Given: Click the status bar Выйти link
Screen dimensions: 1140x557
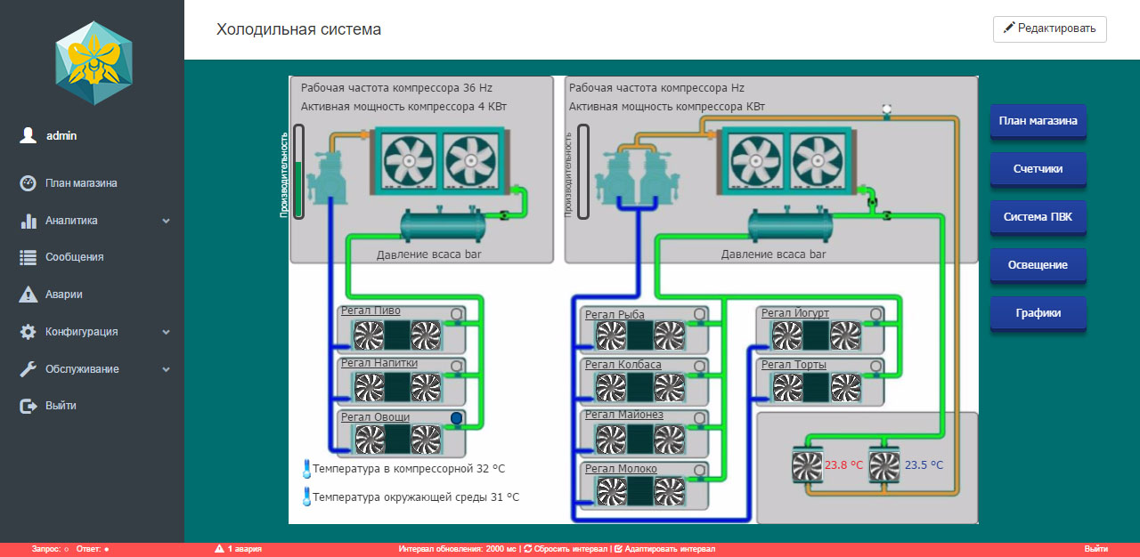Looking at the screenshot, I should click(1096, 549).
